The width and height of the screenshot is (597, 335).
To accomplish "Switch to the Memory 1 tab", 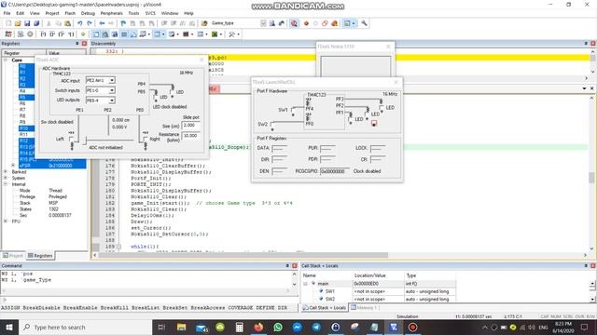I will pos(365,308).
